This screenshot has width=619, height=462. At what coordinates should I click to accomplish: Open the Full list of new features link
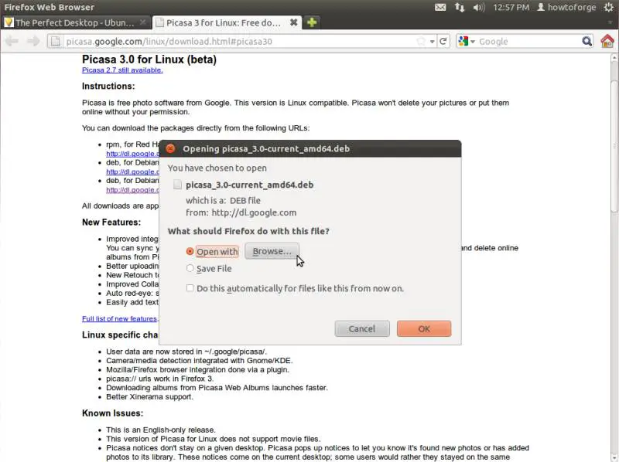[119, 319]
